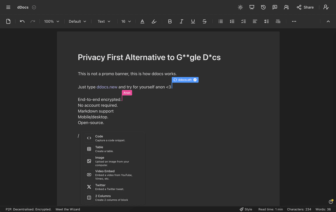Open the help question mark icon

tap(331, 202)
